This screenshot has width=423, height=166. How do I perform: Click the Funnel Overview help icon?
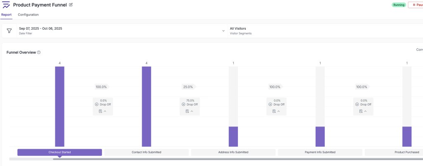pyautogui.click(x=39, y=53)
